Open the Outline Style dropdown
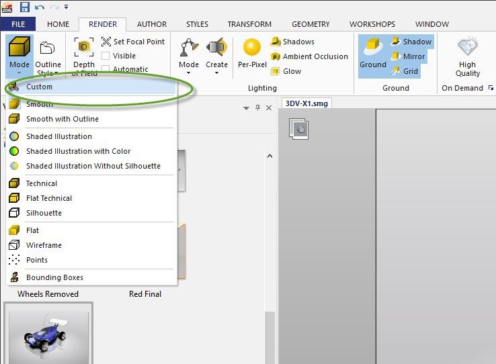 coord(48,58)
